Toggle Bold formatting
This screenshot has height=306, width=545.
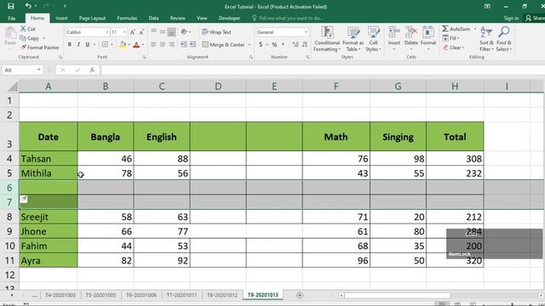click(x=70, y=44)
